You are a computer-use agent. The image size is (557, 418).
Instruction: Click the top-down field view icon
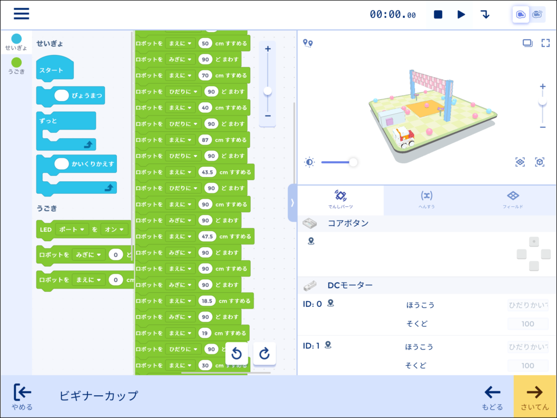click(520, 162)
